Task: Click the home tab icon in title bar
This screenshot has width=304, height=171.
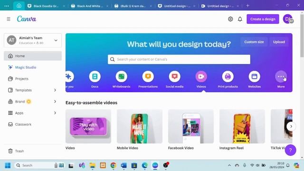Action: click(19, 6)
